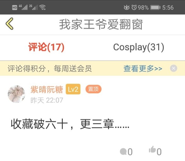Tap the HD call indicator icon
The width and height of the screenshot is (185, 161).
tap(15, 8)
